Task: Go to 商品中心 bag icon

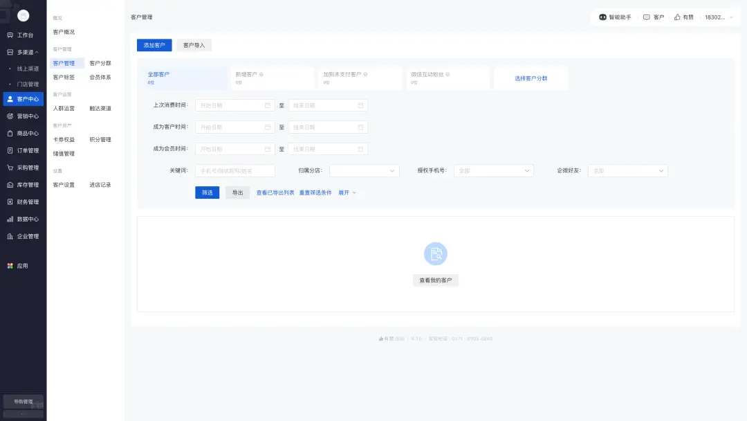Action: (x=10, y=134)
